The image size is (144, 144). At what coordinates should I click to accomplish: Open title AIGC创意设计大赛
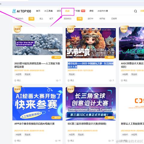tap(133, 65)
